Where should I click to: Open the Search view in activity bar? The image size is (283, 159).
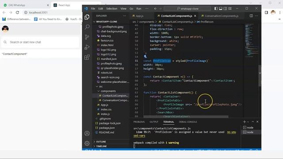pyautogui.click(x=87, y=27)
